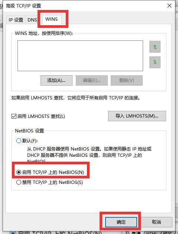Image resolution: width=178 pixels, height=234 pixels.
Task: Cancel changes with the 取消 button
Action: point(156,222)
